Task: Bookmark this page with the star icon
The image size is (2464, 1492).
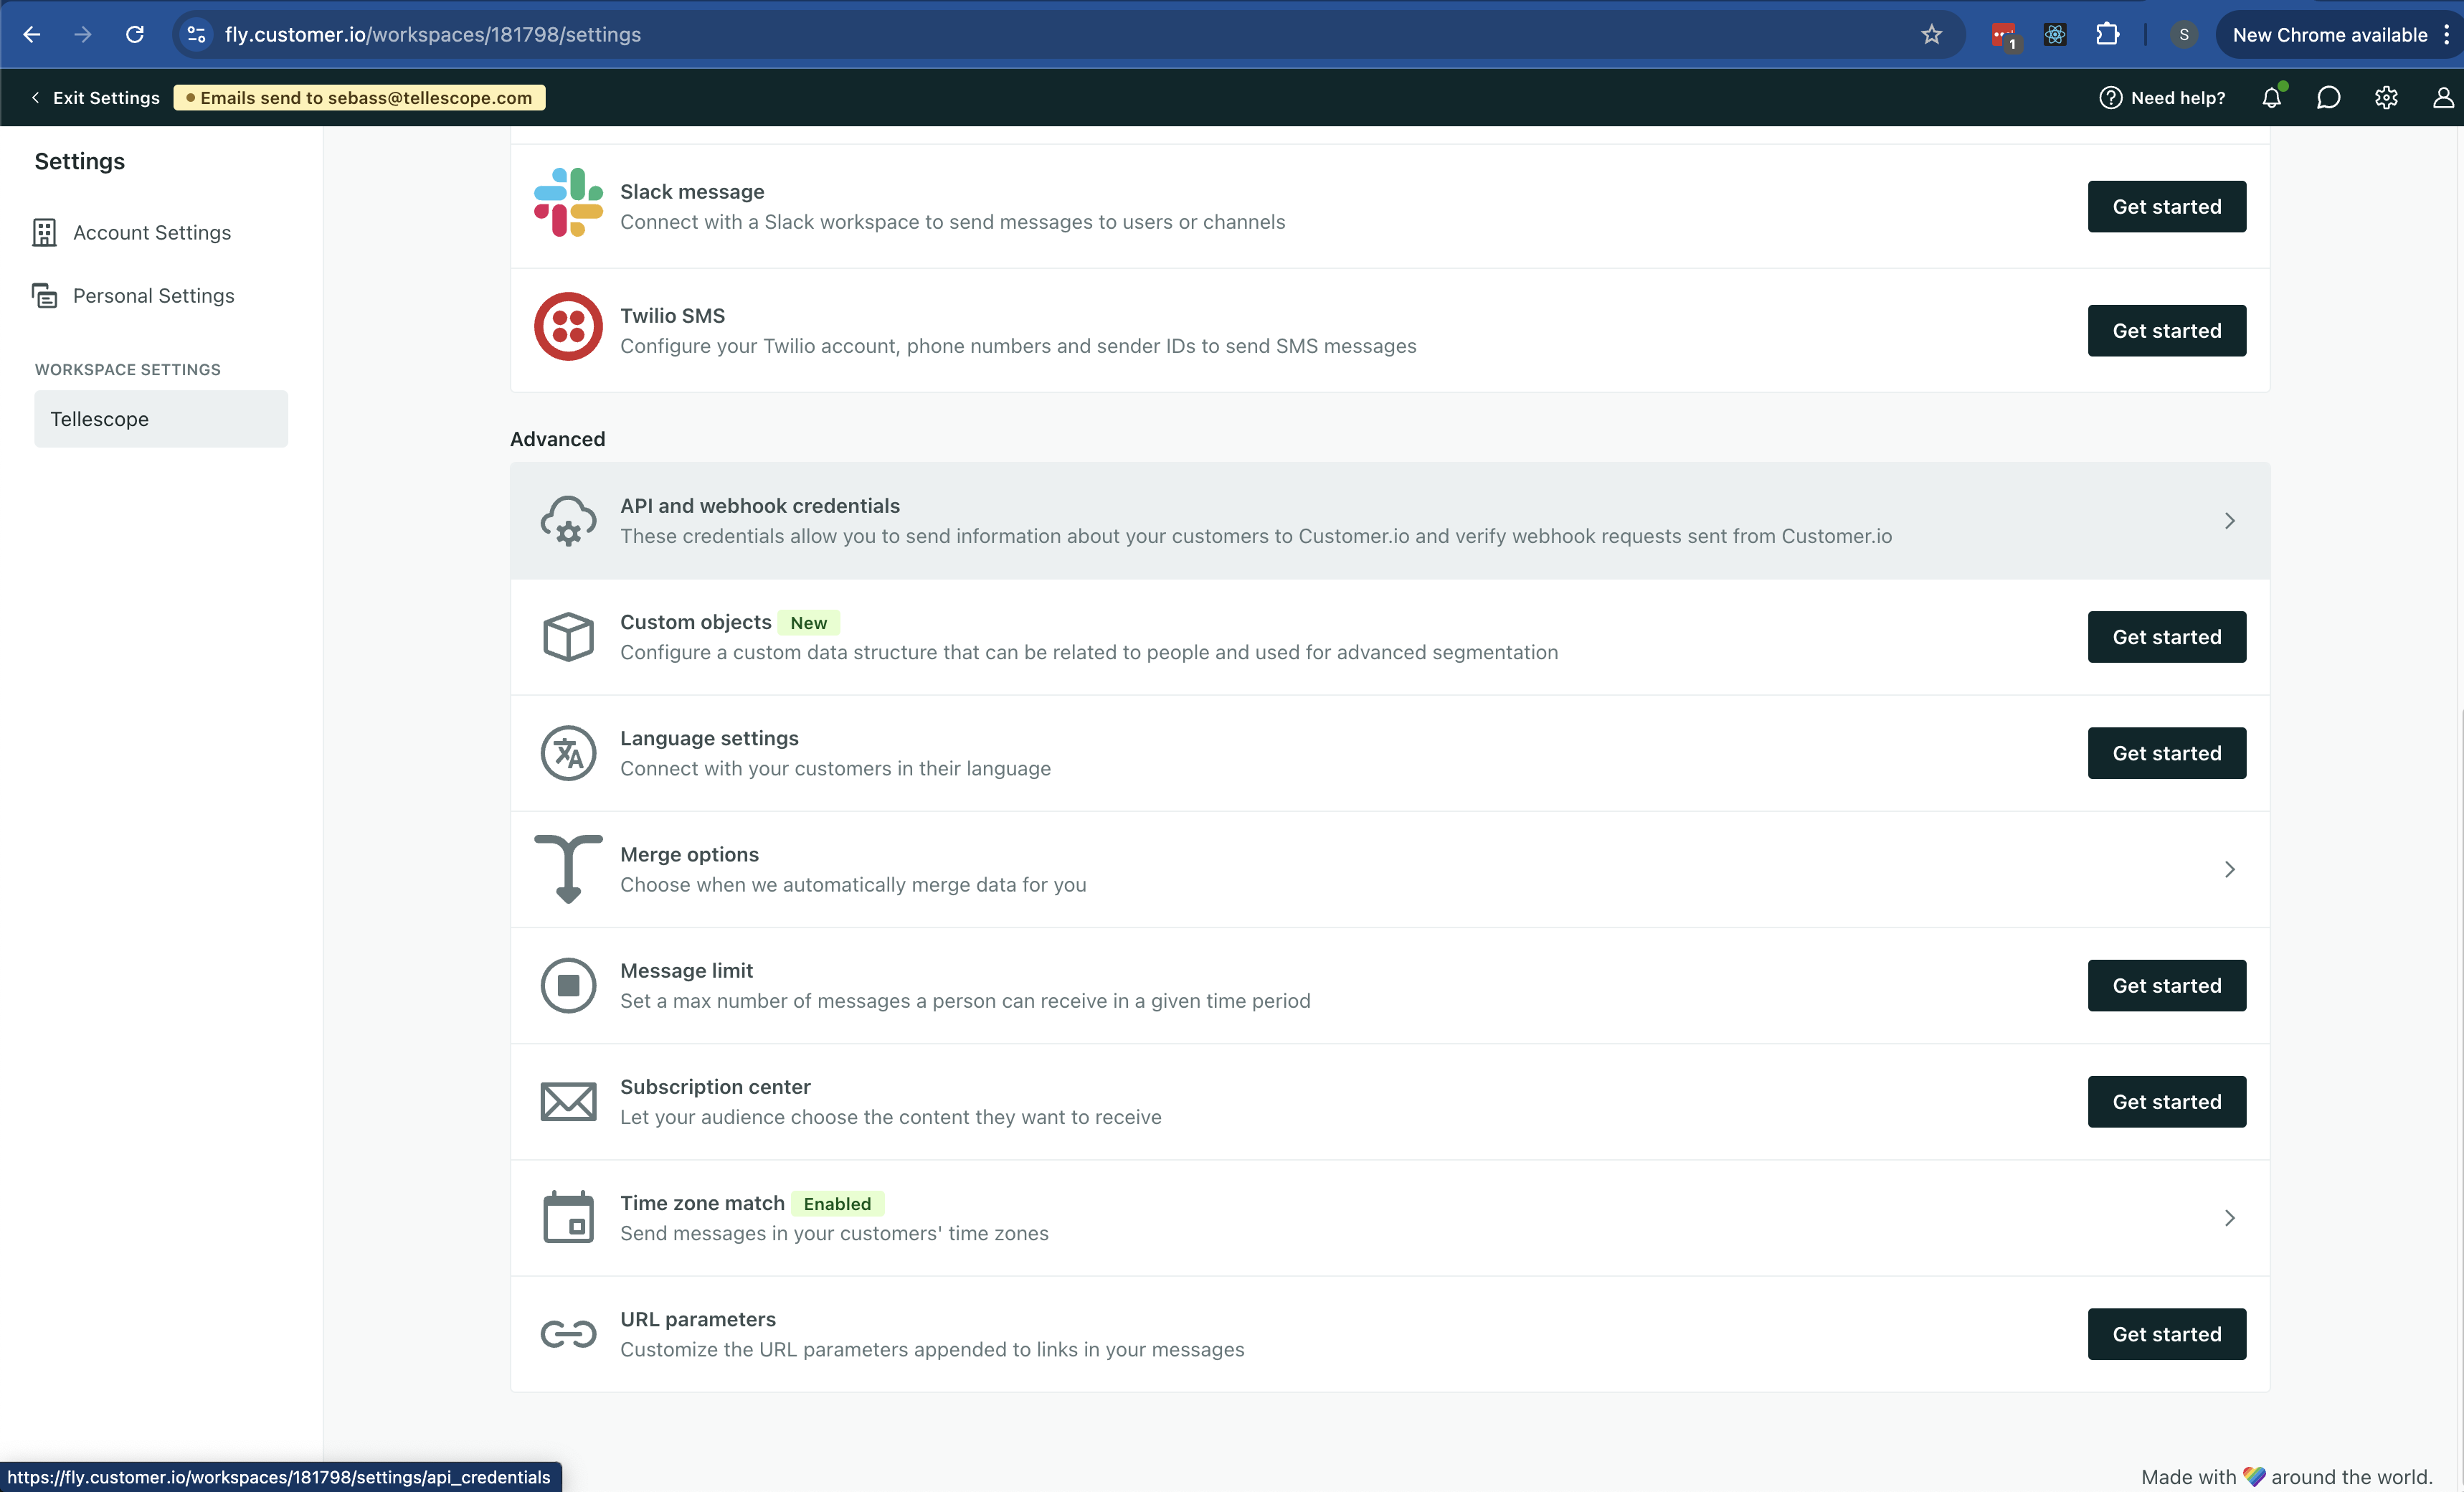Action: 1931,35
